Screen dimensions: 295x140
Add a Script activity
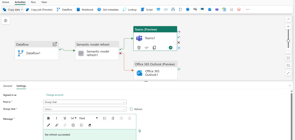point(147,9)
